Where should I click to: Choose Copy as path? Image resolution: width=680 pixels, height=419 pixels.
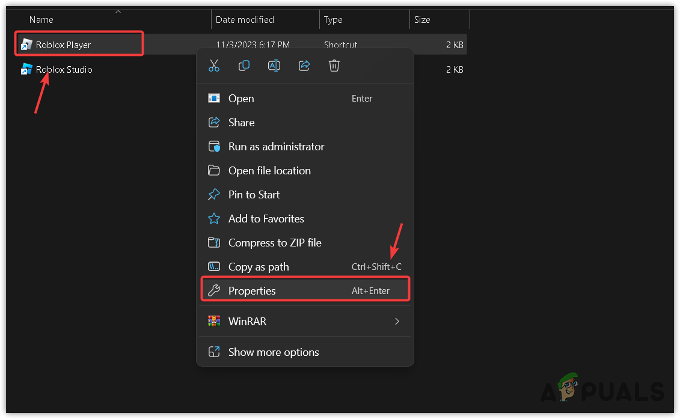pyautogui.click(x=305, y=267)
